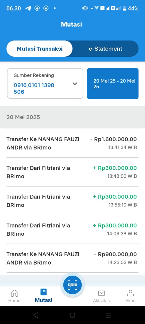Switch to the e-Statement toggle
Image resolution: width=145 pixels, height=324 pixels.
tap(105, 49)
